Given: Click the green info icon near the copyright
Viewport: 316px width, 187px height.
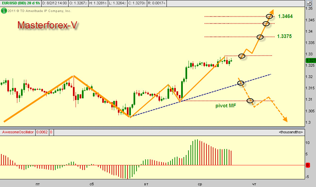Looking at the screenshot, I should (x=4, y=11).
